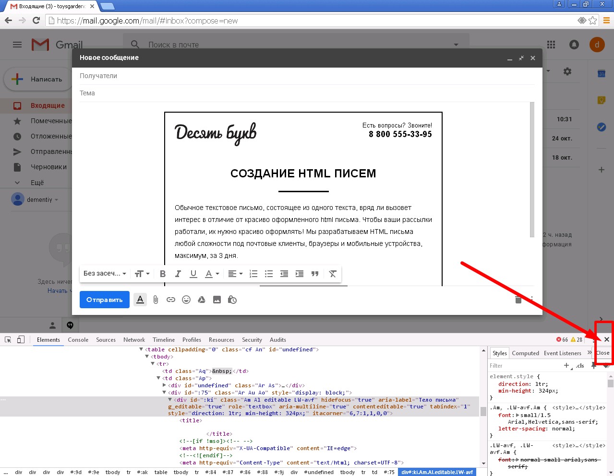Collapse the tbody node in DOM tree
The height and width of the screenshot is (476, 614).
[147, 357]
